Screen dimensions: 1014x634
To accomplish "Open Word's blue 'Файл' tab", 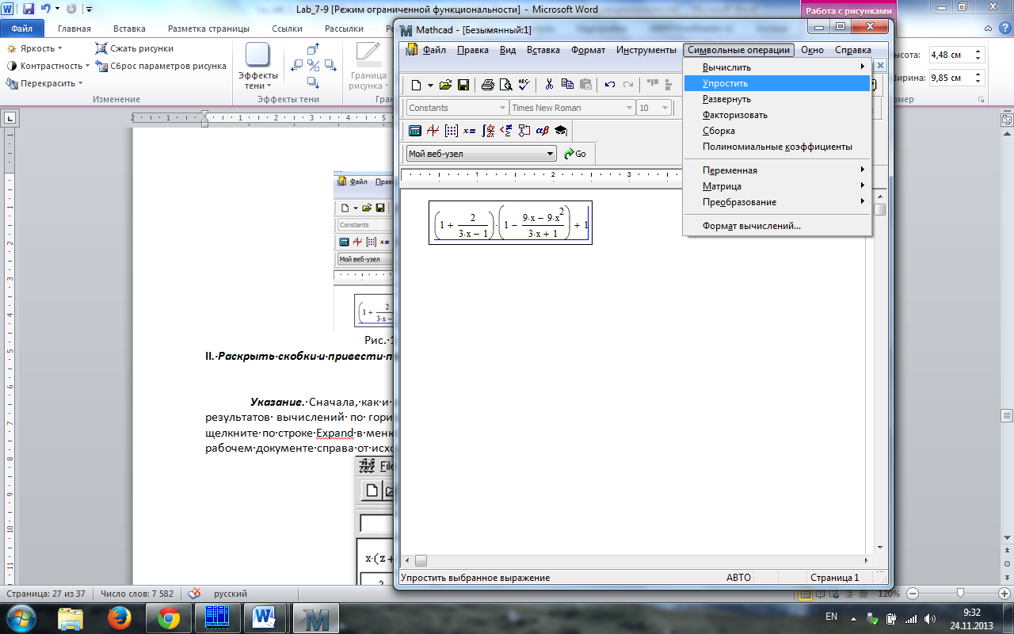I will [22, 29].
